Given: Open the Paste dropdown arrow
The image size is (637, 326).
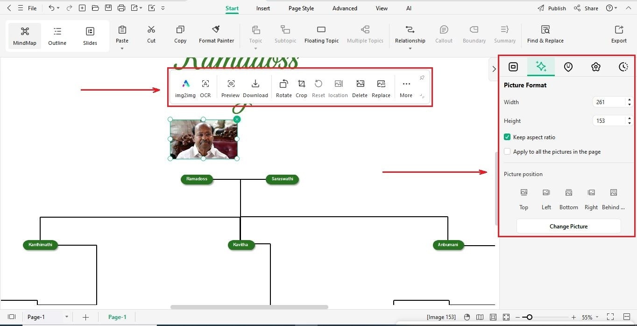Looking at the screenshot, I should point(122,48).
